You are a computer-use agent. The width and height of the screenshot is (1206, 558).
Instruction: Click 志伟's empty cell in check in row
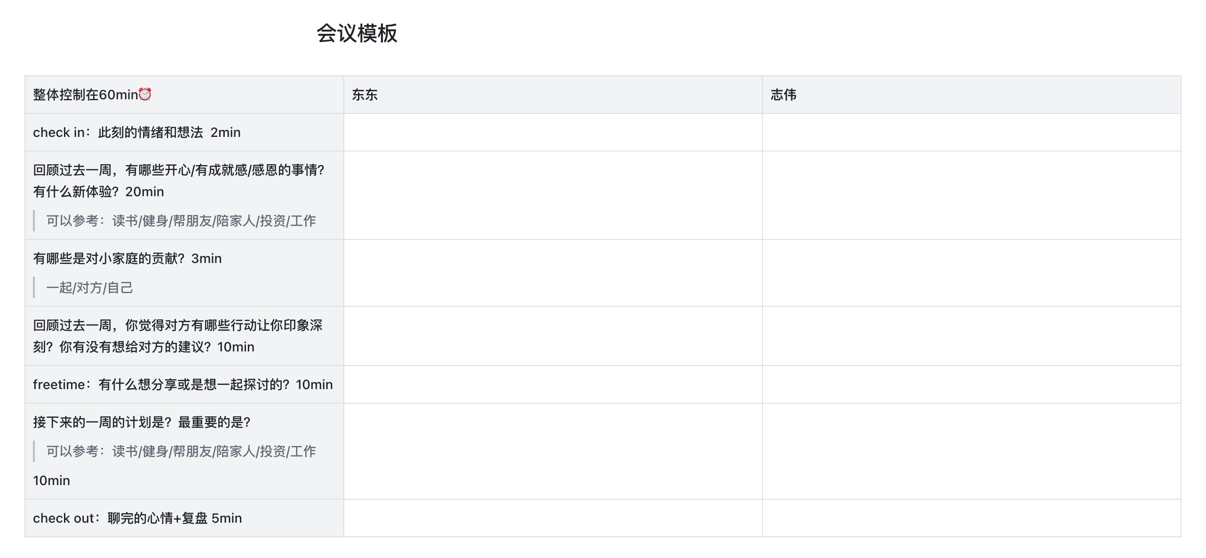pyautogui.click(x=971, y=132)
